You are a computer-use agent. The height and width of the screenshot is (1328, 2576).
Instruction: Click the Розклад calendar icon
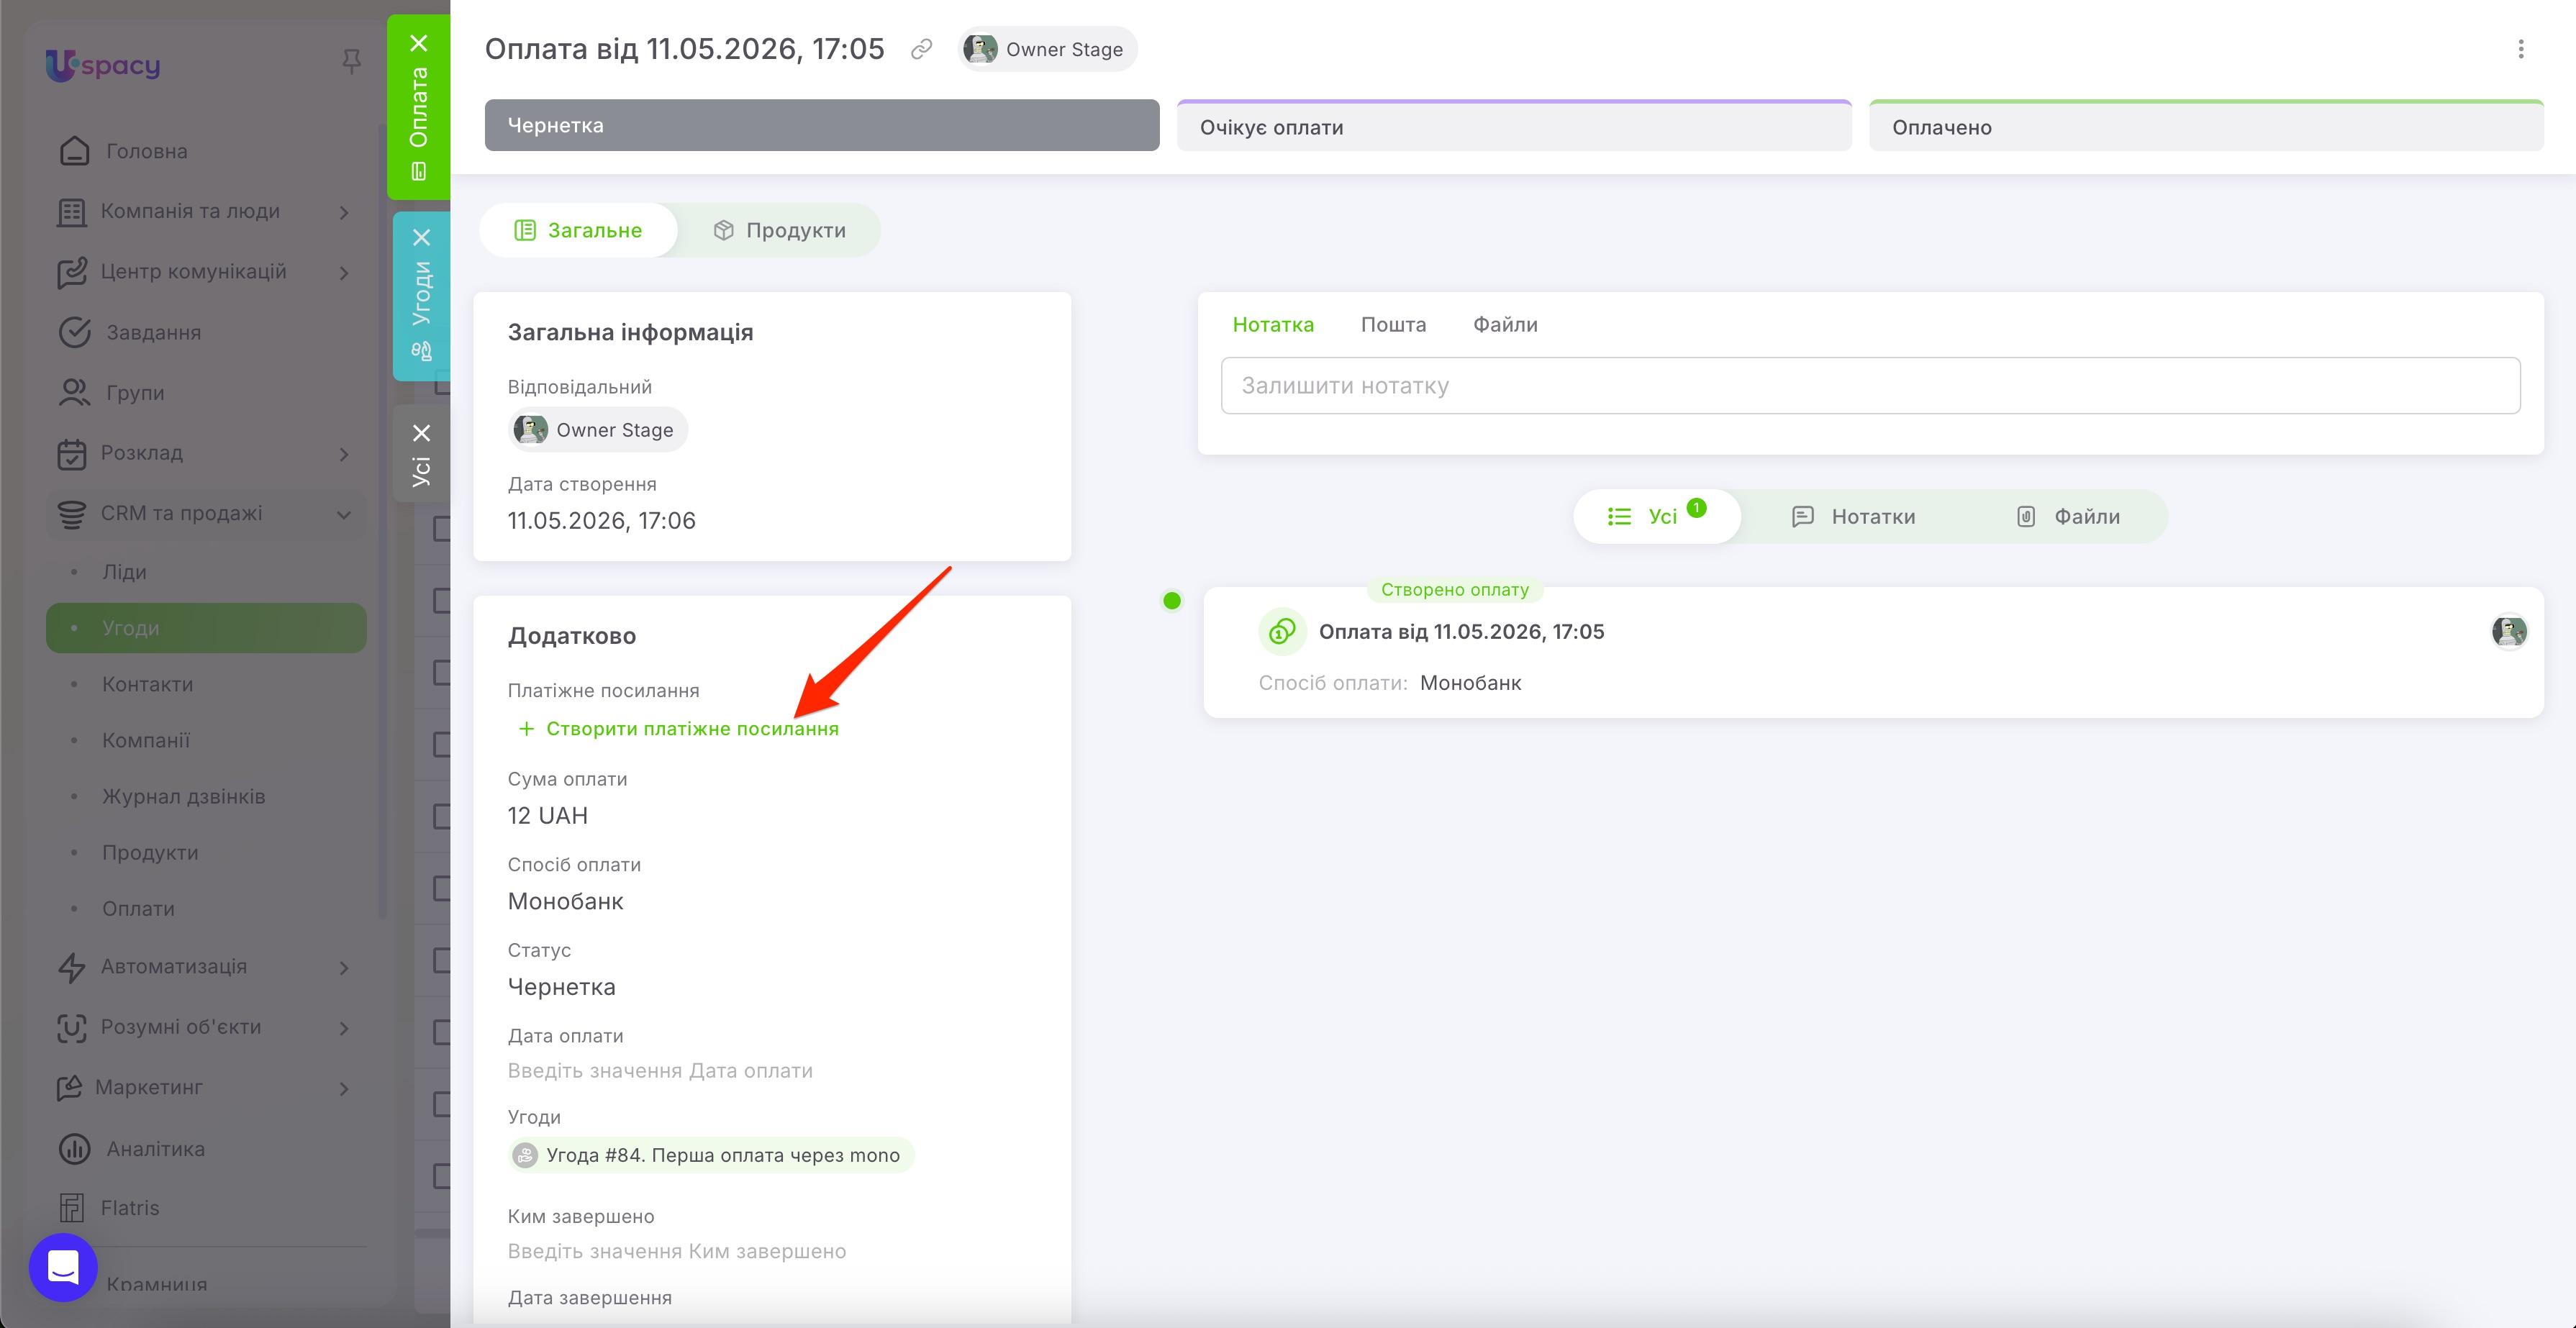click(x=72, y=454)
